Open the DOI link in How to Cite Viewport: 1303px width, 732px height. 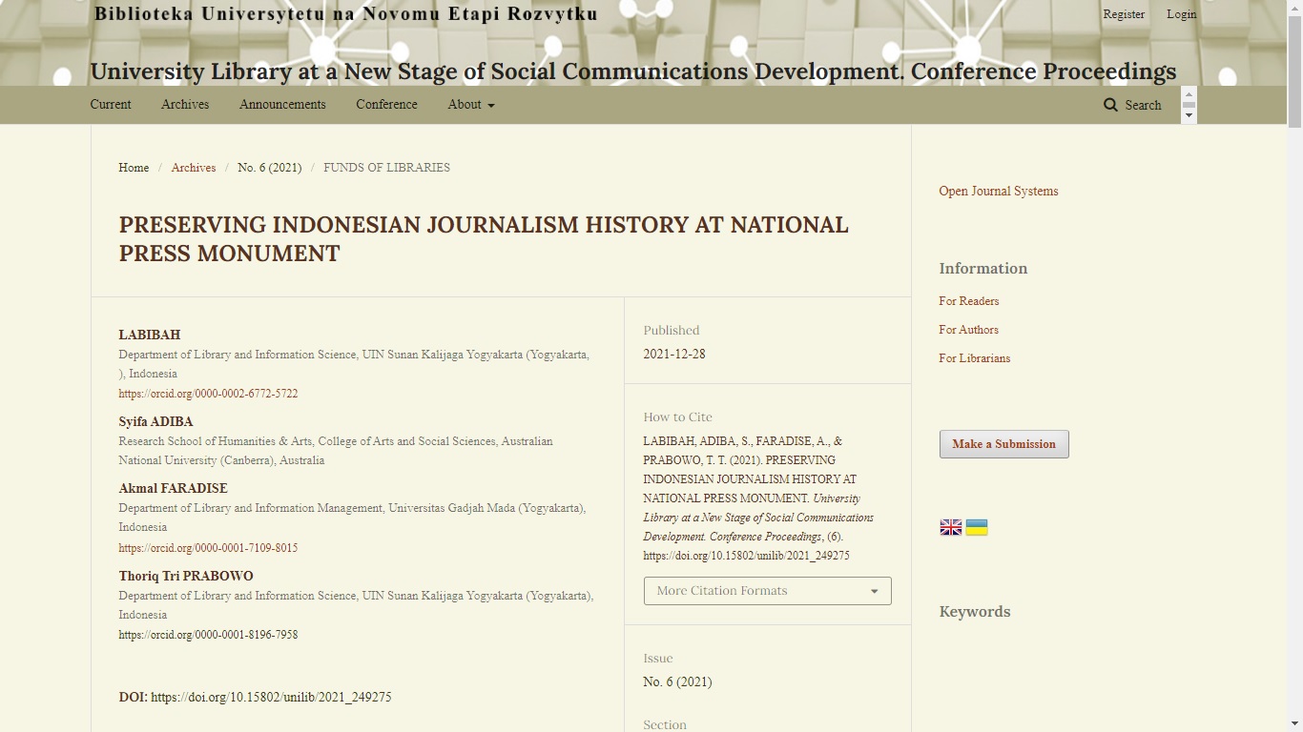pos(746,556)
